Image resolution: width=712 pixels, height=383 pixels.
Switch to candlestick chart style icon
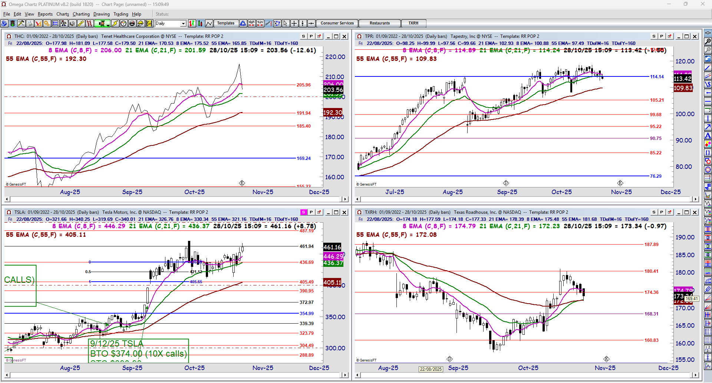click(200, 23)
